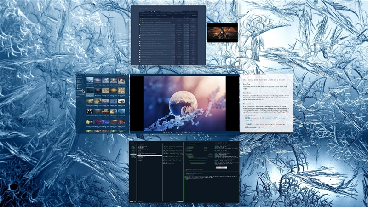This screenshot has width=368, height=207.
Task: Click the Solution heading in the document
Action: click(247, 93)
